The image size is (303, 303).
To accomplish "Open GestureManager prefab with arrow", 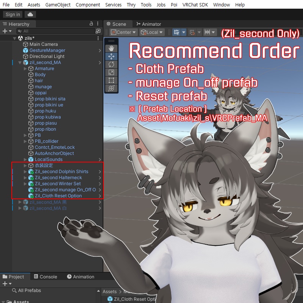I will [x=100, y=50].
